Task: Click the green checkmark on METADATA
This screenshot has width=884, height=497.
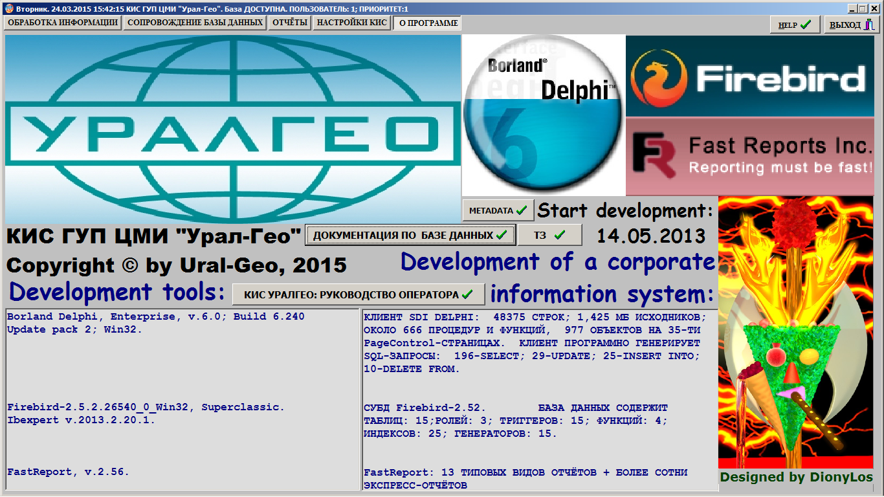Action: pyautogui.click(x=521, y=210)
